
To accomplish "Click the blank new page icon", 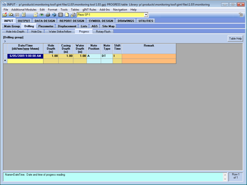I will (x=67, y=15).
